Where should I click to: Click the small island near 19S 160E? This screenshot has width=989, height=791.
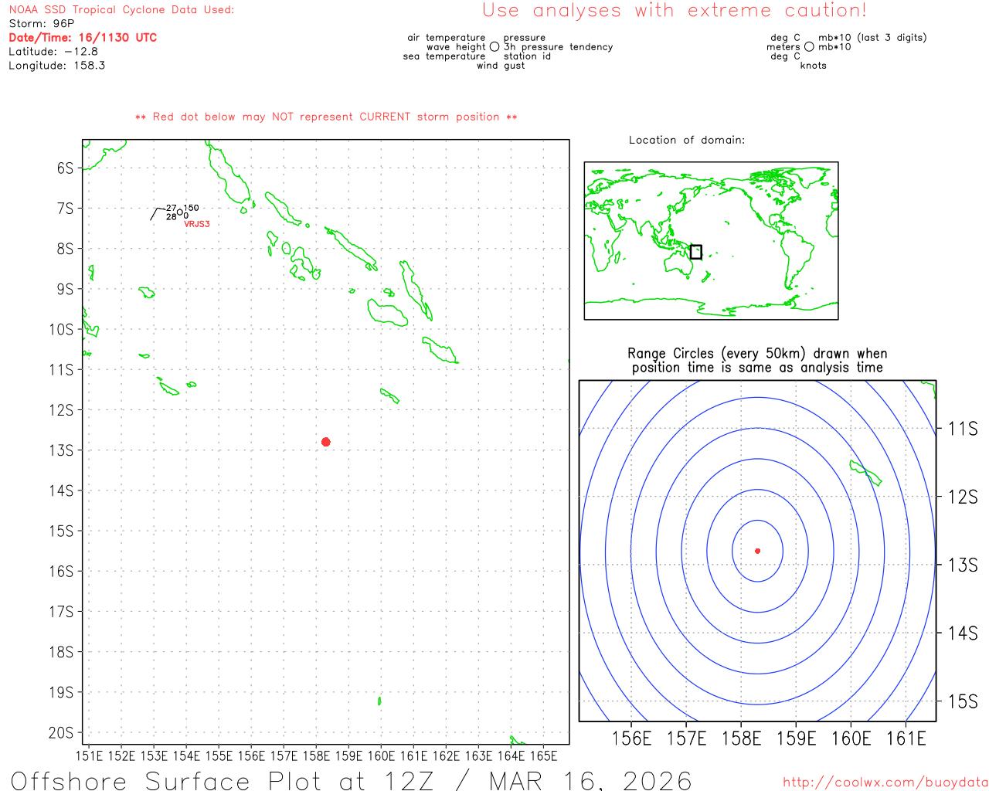(379, 701)
